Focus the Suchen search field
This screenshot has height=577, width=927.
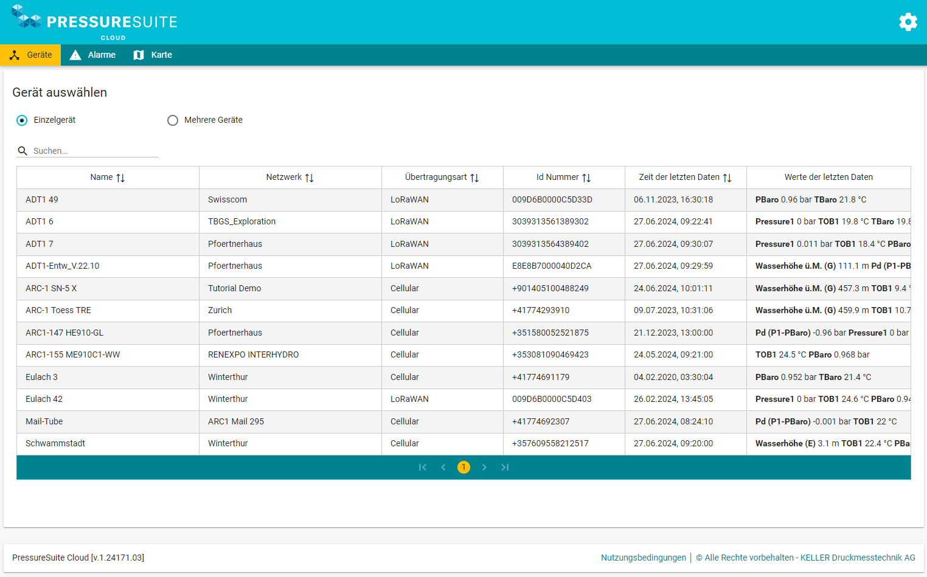94,151
